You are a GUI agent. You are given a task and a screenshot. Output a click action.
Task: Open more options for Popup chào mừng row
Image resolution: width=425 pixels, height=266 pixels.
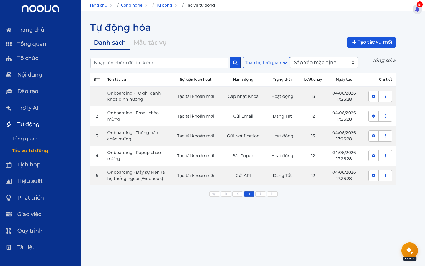pos(385,156)
